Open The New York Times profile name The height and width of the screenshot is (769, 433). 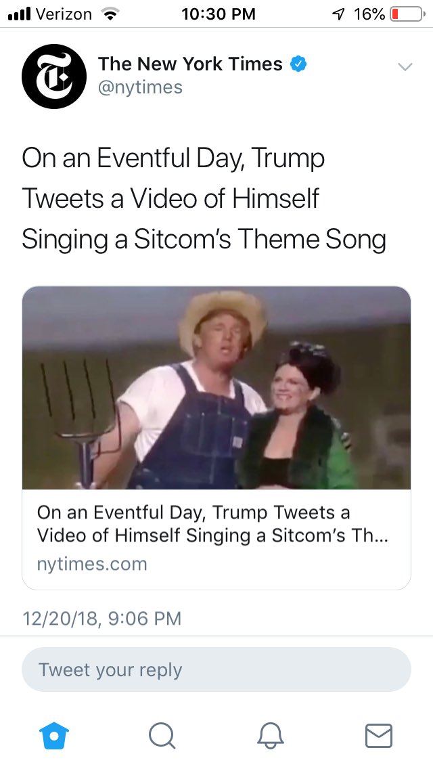190,64
